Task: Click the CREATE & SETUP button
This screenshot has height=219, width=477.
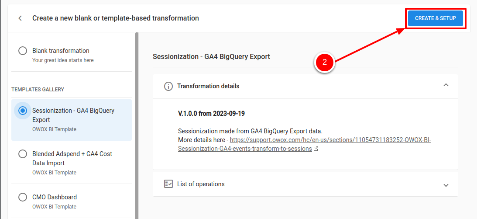Action: tap(436, 18)
